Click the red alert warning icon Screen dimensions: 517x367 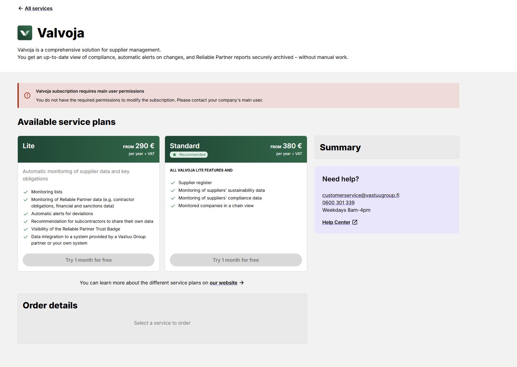27,95
